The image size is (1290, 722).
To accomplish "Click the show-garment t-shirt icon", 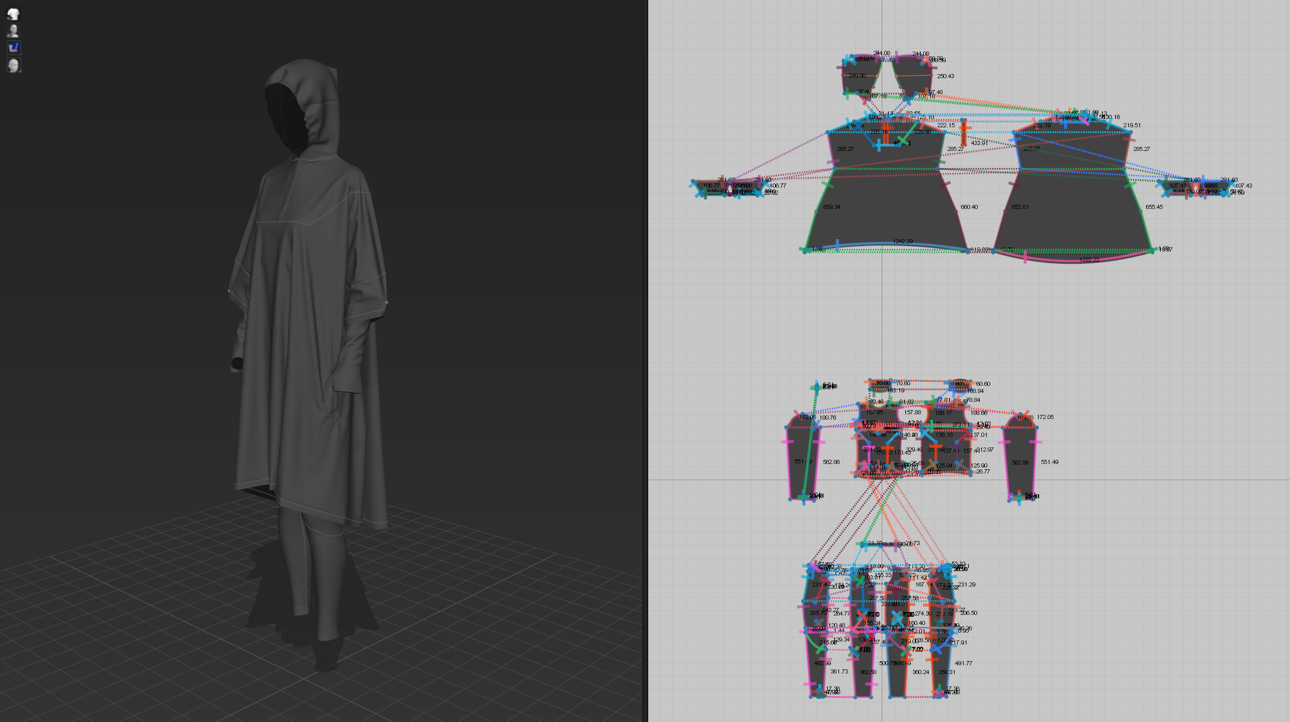I will point(14,13).
